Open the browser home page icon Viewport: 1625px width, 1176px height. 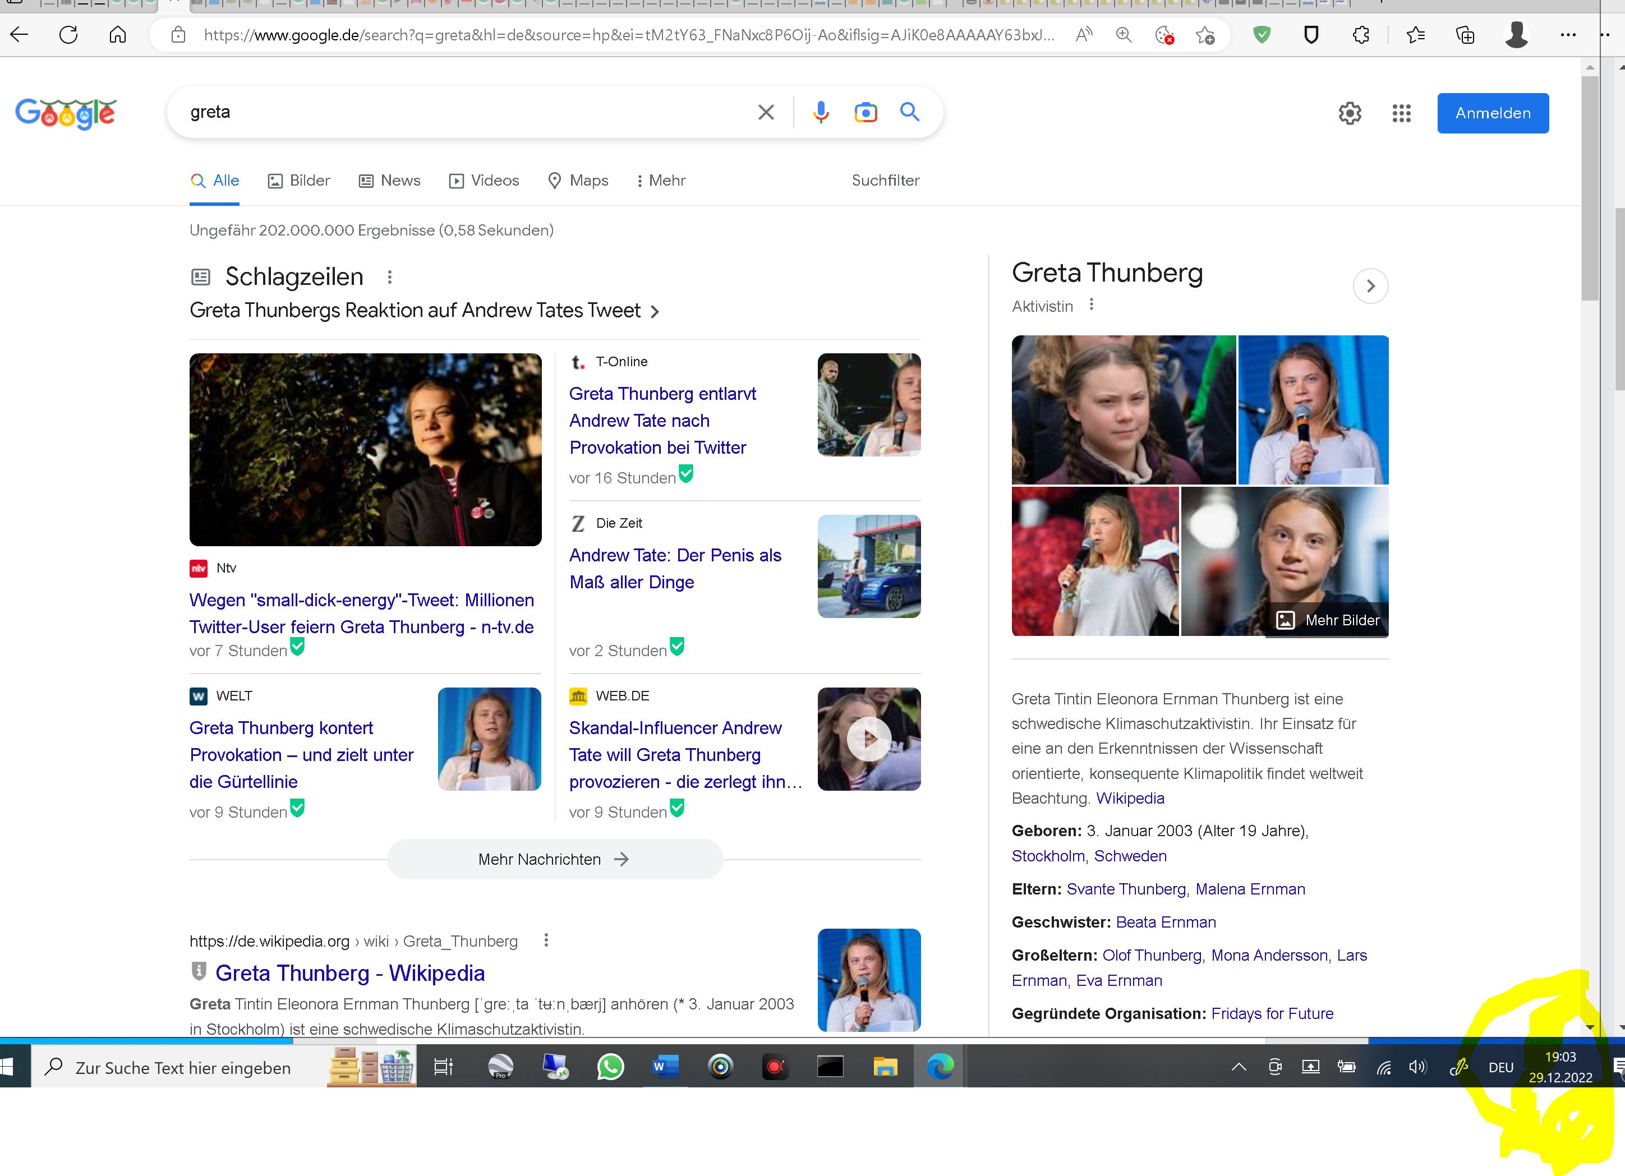(117, 34)
